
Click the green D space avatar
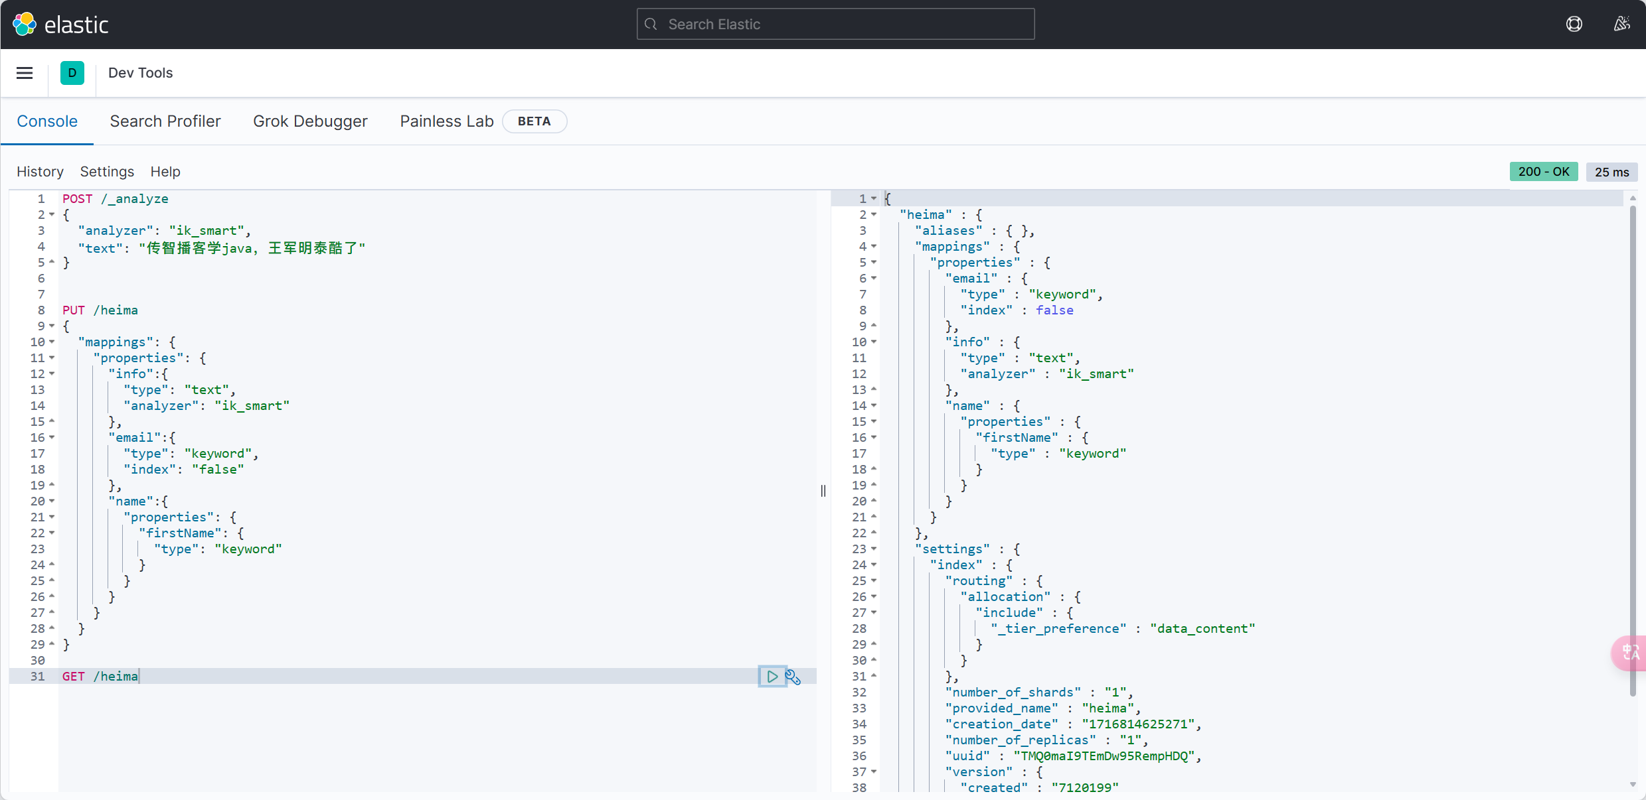point(72,73)
